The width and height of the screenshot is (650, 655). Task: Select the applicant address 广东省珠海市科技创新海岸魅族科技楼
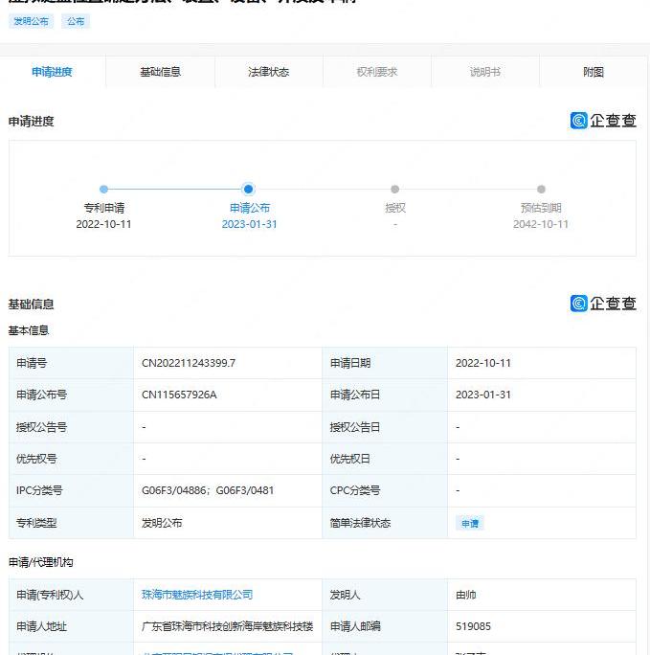click(227, 626)
